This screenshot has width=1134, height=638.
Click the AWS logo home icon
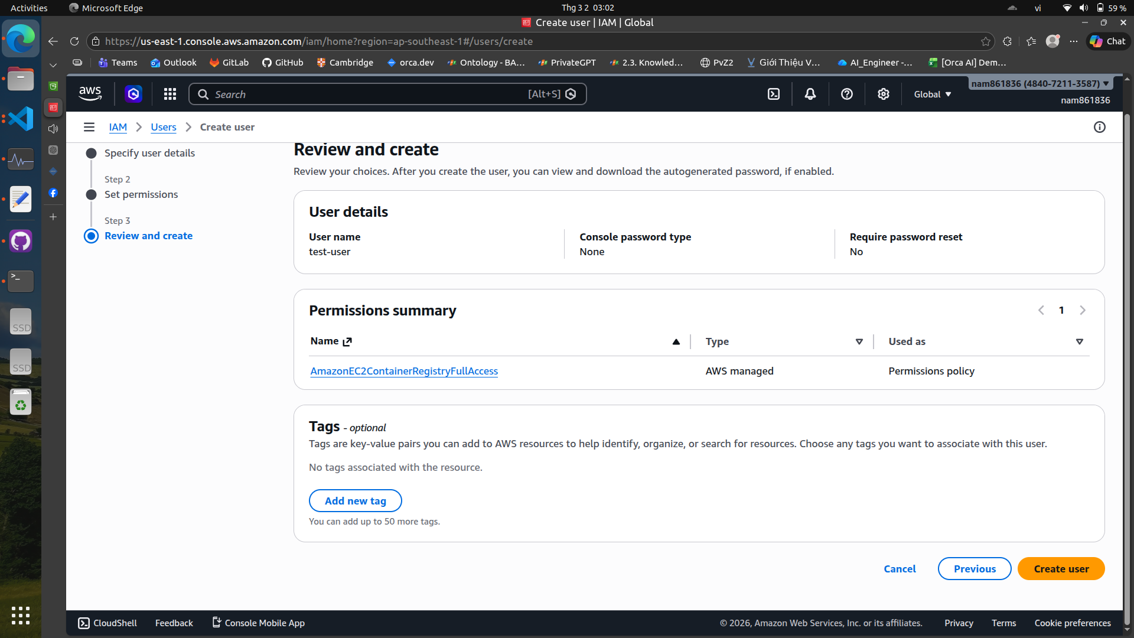pyautogui.click(x=90, y=93)
